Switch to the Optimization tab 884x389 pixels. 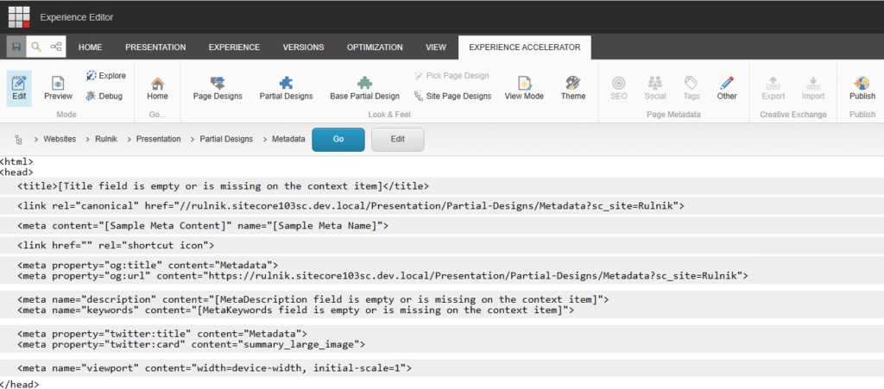point(375,47)
